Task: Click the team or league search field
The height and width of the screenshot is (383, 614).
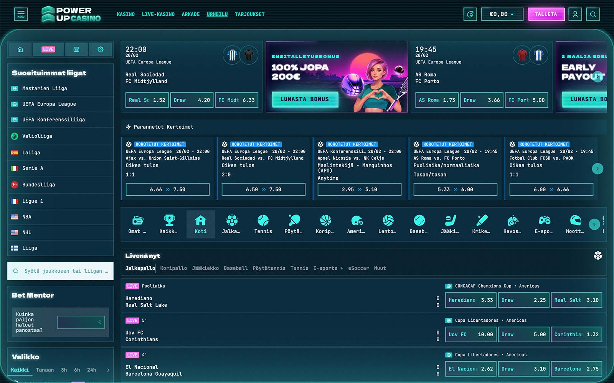Action: click(61, 271)
